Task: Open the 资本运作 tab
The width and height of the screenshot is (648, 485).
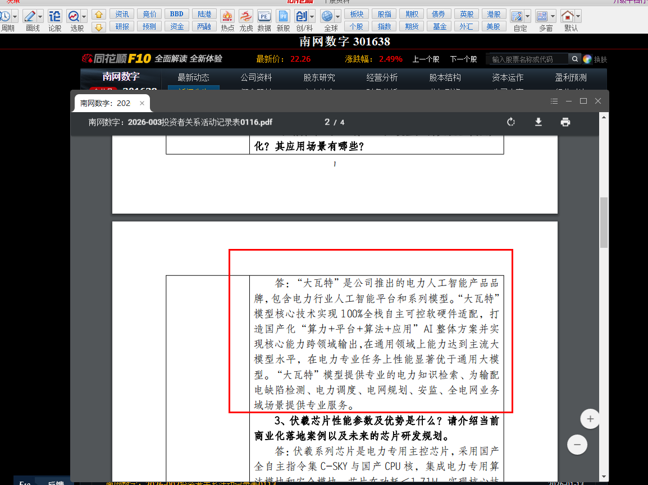Action: tap(508, 77)
